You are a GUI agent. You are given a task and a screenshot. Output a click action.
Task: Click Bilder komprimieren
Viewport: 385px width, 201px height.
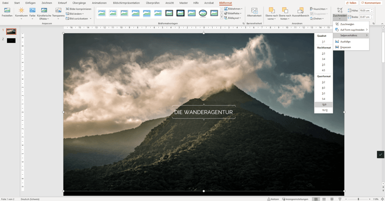[x=79, y=9]
